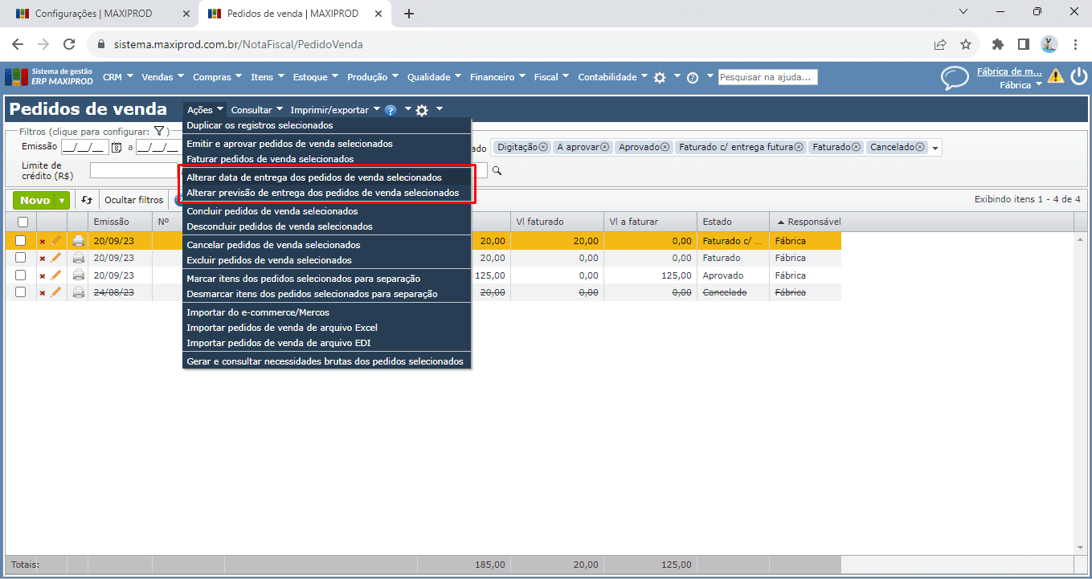Expand the CRM menu
Viewport: 1092px width, 579px height.
point(117,77)
